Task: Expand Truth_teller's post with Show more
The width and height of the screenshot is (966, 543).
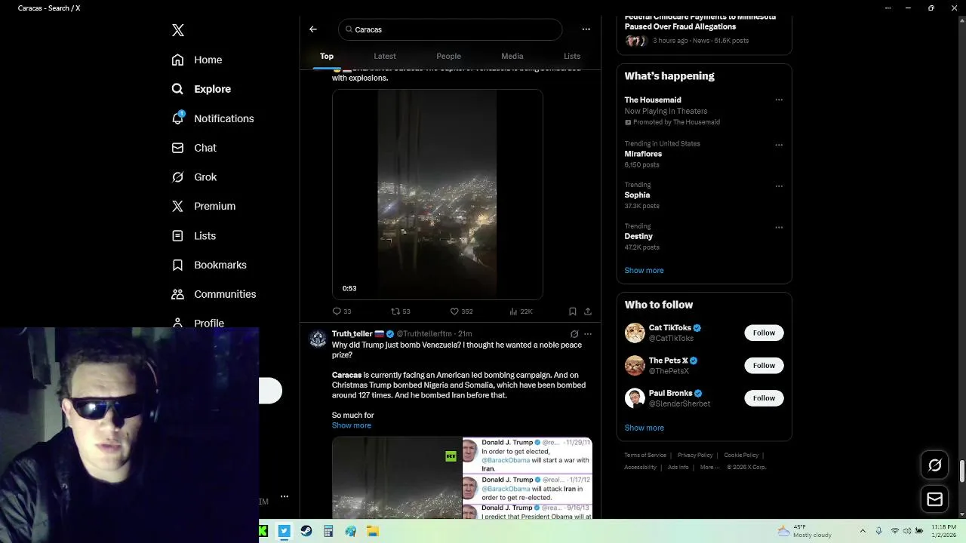Action: [352, 425]
